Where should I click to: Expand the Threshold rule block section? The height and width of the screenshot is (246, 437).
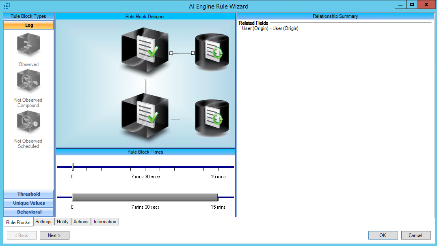point(28,194)
